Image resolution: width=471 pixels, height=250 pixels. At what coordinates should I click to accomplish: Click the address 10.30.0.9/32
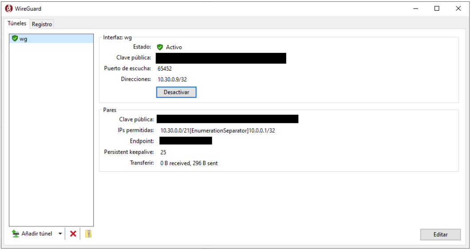pyautogui.click(x=172, y=80)
